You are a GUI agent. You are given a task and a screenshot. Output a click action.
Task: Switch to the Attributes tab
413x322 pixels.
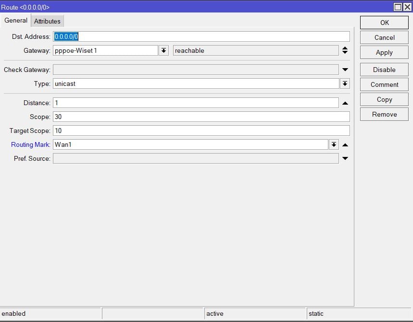click(x=47, y=21)
